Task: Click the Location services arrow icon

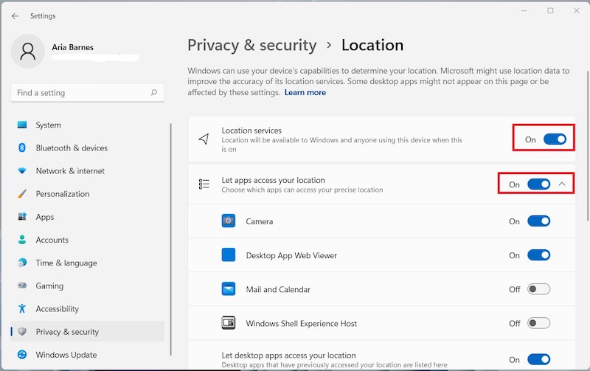Action: click(x=204, y=139)
